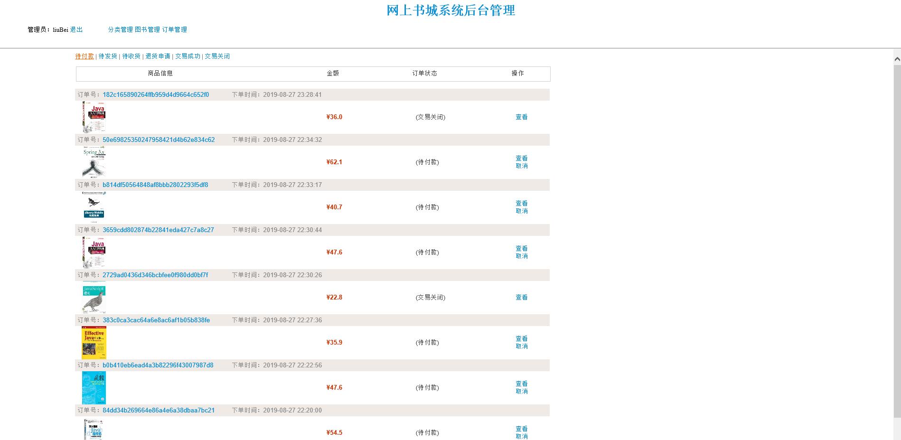Viewport: 901px width, 440px height.
Task: Click Java book cover in ¥36.0 order
Action: coord(94,117)
